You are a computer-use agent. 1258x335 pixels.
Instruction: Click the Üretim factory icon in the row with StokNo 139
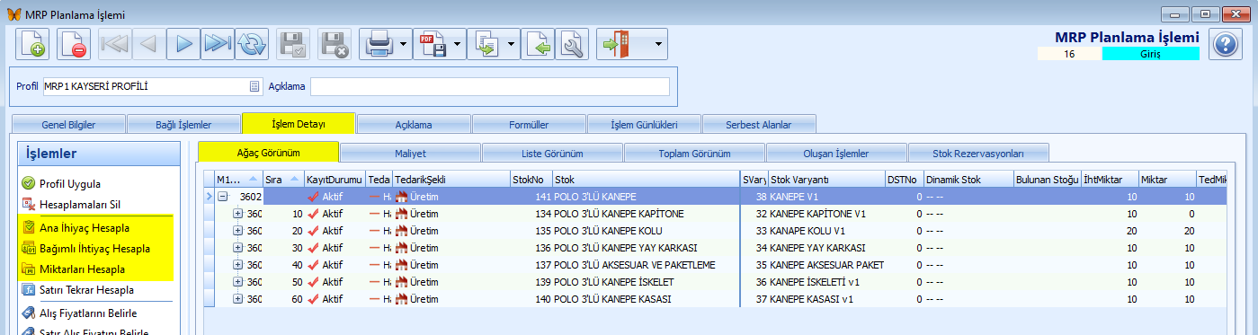click(x=402, y=282)
